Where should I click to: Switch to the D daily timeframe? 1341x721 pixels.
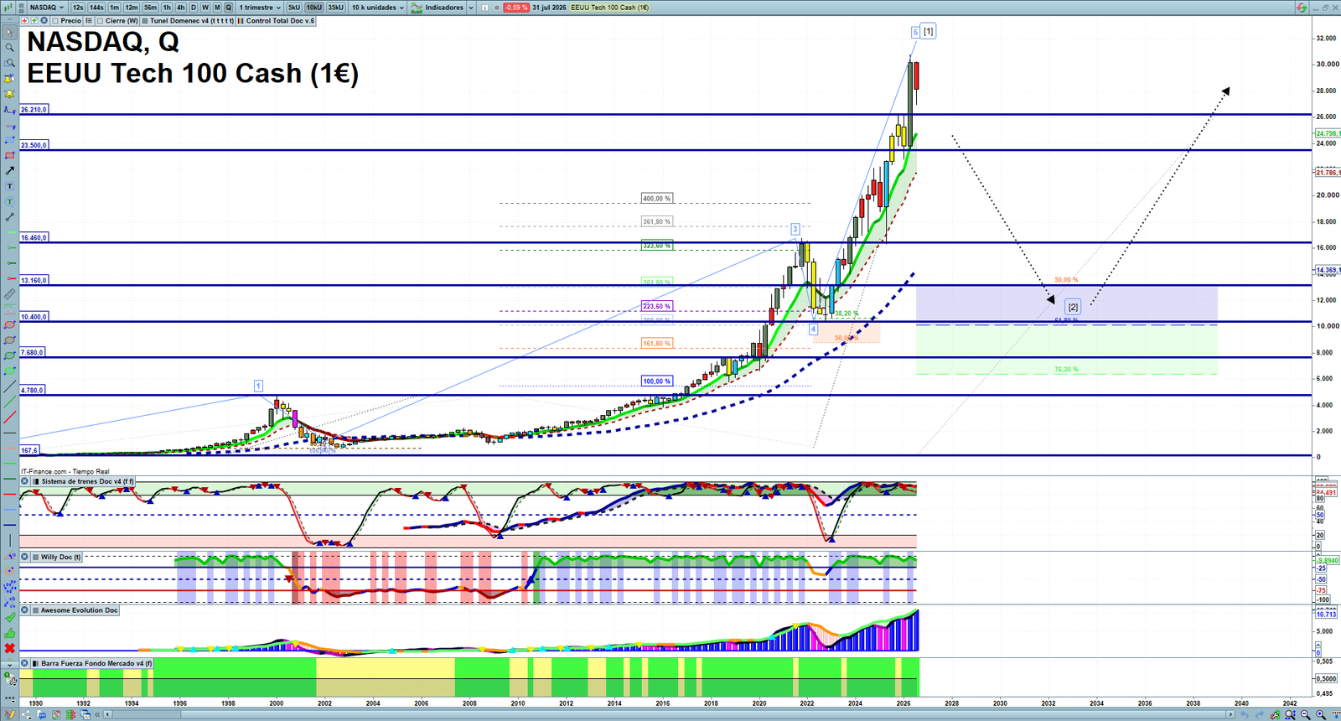[194, 8]
